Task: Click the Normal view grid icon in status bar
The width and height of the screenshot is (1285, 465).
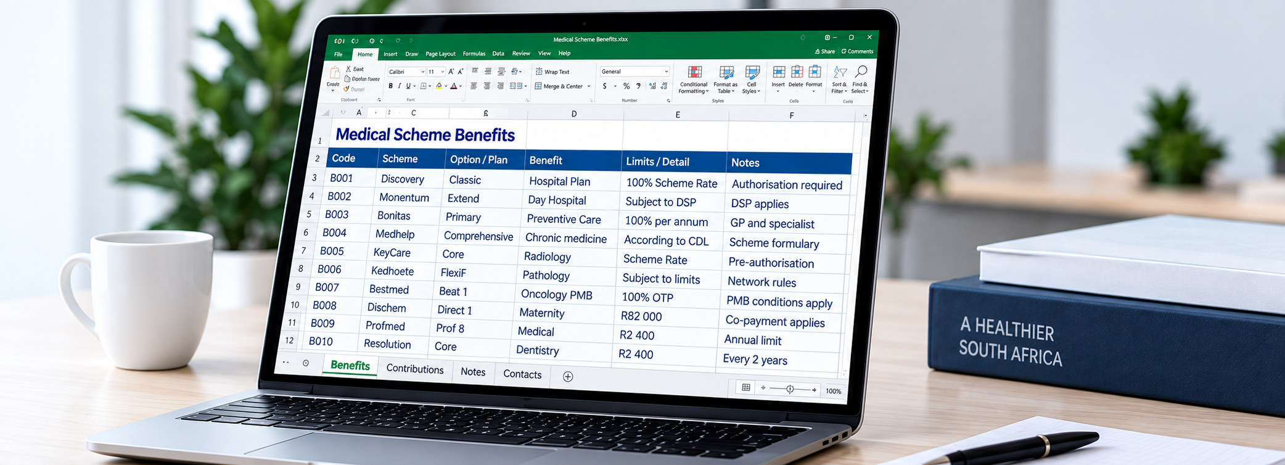Action: point(746,387)
